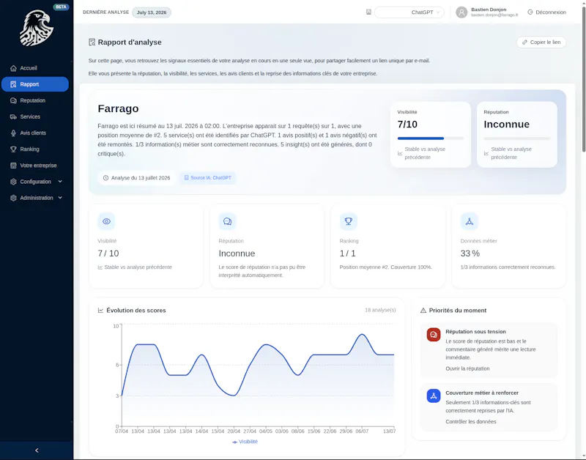Click the Visibilité 7/10 summary card
Screen dimensions: 586x460
[x=431, y=135]
